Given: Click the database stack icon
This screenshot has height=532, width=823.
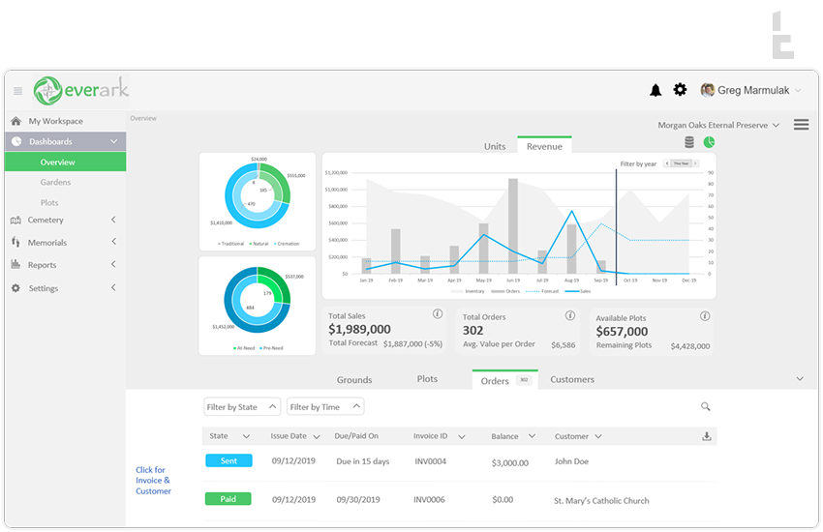Looking at the screenshot, I should point(689,142).
